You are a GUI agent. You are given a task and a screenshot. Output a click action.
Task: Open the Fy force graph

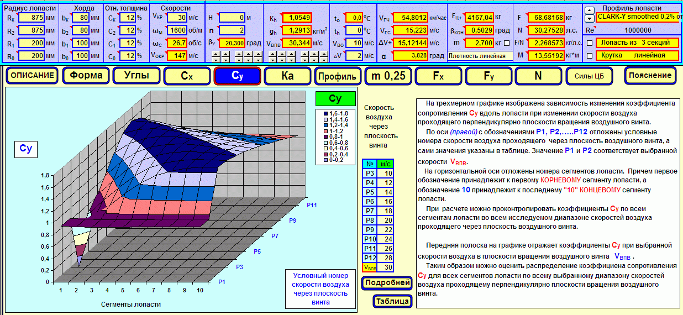489,76
